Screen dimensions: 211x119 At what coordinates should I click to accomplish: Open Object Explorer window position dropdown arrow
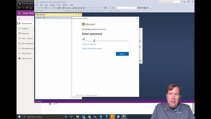pyautogui.click(x=76, y=15)
